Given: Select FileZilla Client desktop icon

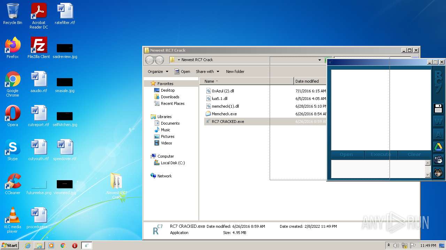Looking at the screenshot, I should (x=39, y=48).
